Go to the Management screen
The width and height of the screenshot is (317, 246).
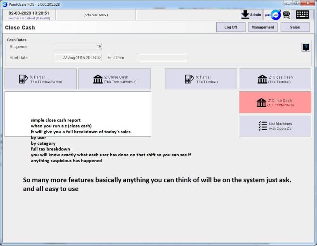coord(263,27)
